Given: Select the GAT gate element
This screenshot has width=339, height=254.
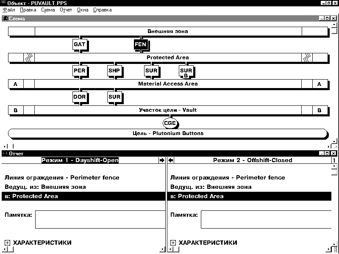Looking at the screenshot, I should pyautogui.click(x=80, y=44).
